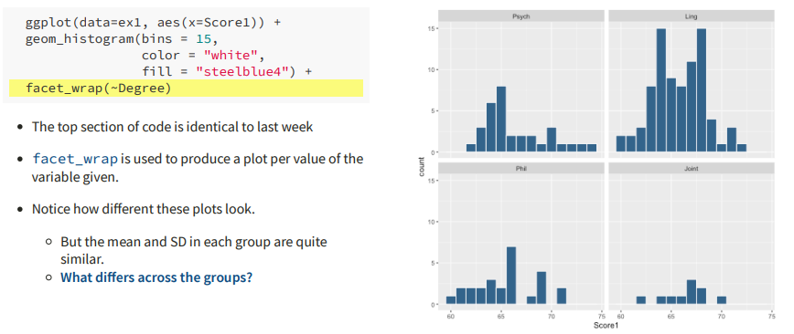This screenshot has height=334, width=794.
Task: Click the count y-axis label
Action: coord(422,167)
